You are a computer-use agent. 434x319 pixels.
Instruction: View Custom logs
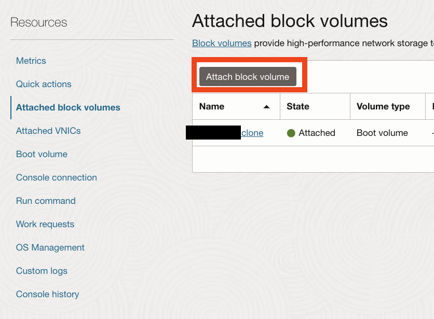tap(42, 271)
